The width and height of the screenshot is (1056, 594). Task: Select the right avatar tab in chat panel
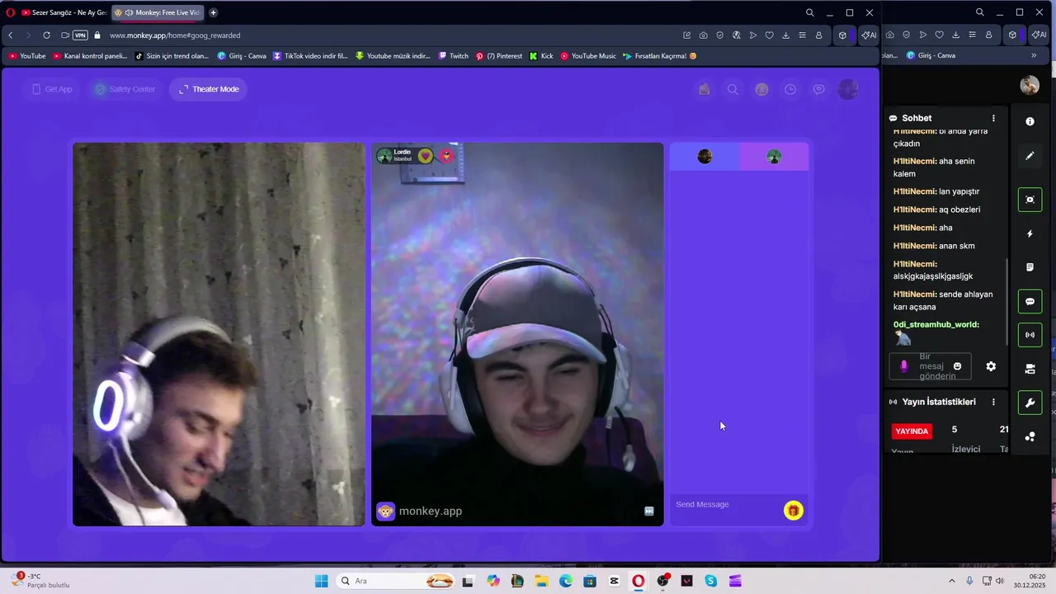(774, 157)
